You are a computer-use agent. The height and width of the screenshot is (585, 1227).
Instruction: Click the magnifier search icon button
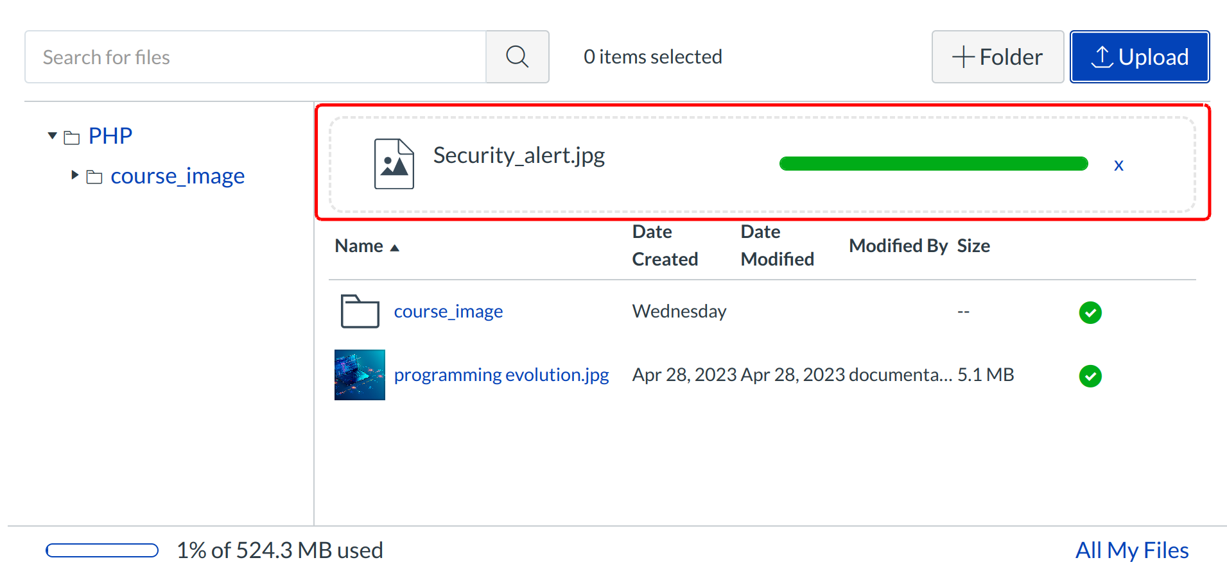pos(517,57)
